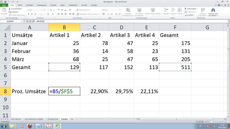This screenshot has height=129, width=230.
Task: Select cell C8 showing 22,90%
Action: [95, 91]
